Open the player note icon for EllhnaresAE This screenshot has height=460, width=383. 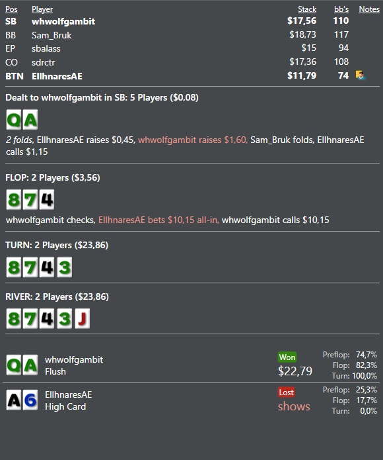tap(361, 75)
